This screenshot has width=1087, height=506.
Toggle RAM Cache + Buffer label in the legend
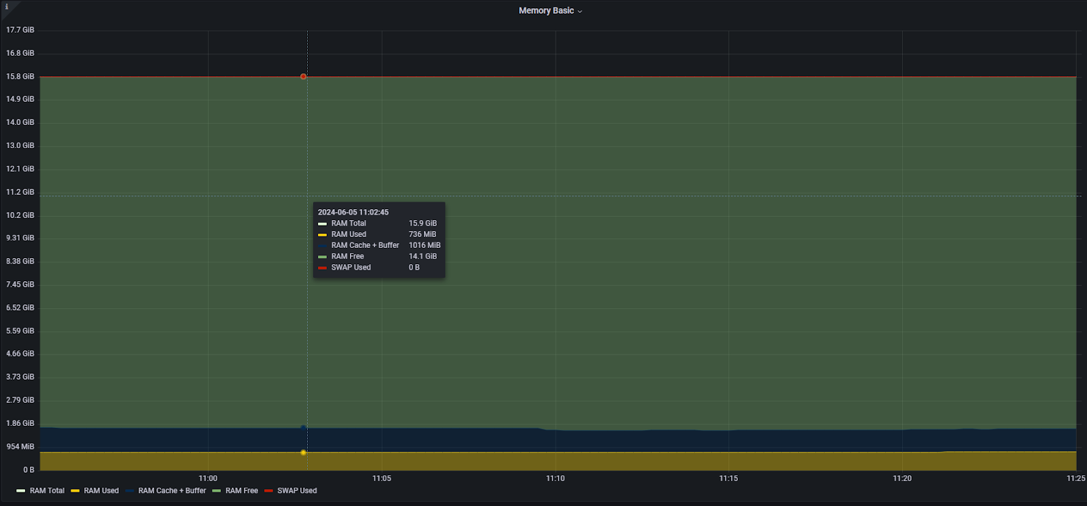coord(172,490)
